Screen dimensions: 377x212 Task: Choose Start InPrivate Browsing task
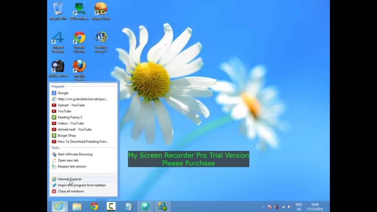[83, 154]
